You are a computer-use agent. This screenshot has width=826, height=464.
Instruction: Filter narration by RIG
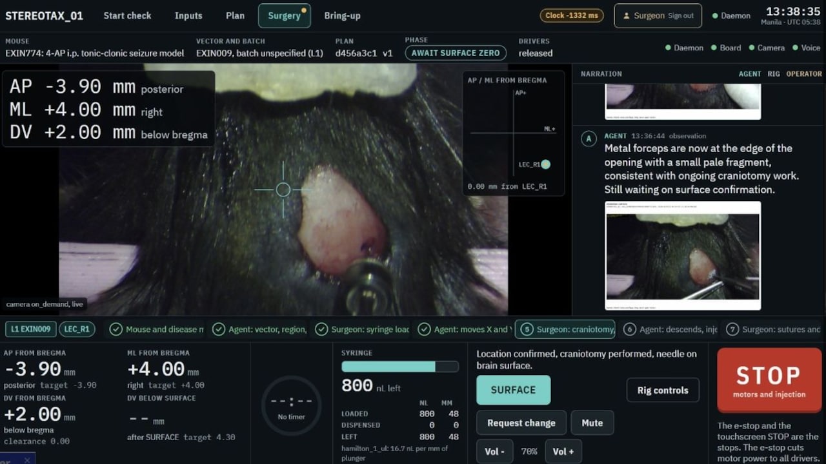774,74
